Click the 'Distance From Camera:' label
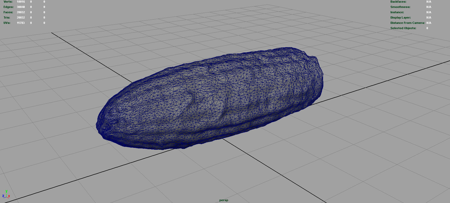Screen dimensions: 450x203 coord(407,23)
